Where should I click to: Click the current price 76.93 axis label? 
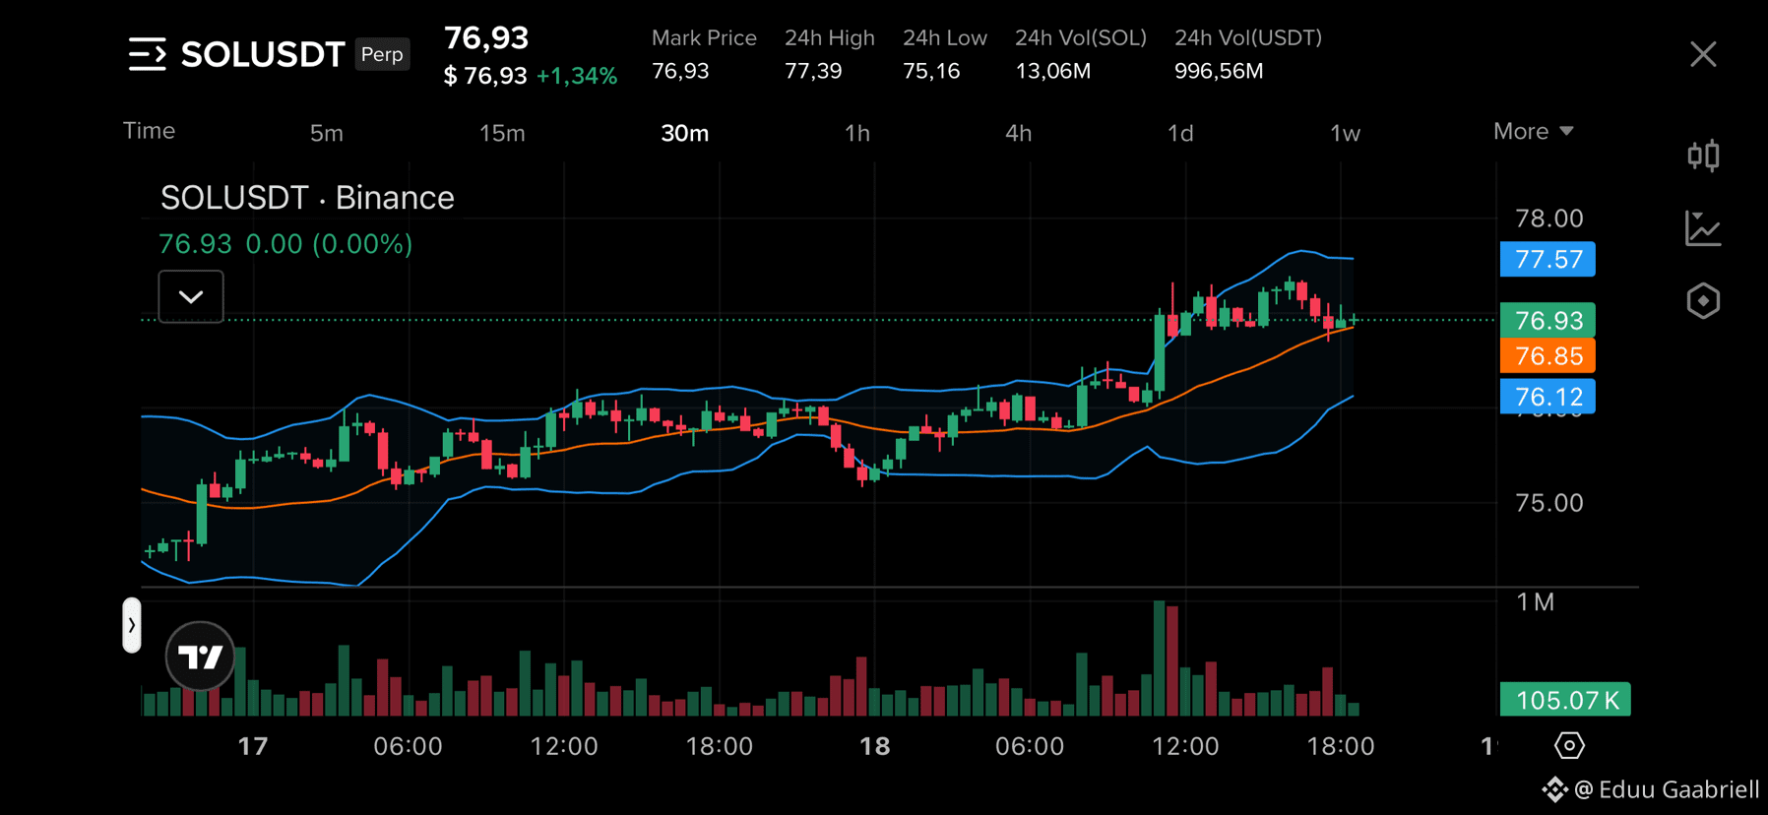coord(1547,320)
